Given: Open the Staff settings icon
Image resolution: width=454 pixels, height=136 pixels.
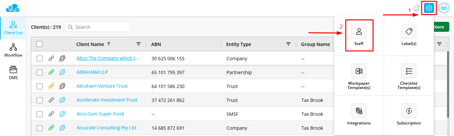Looking at the screenshot, I should coord(359,31).
